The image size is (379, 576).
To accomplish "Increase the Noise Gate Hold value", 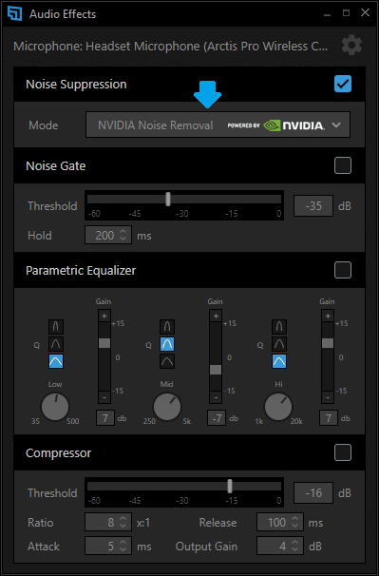I will (123, 232).
